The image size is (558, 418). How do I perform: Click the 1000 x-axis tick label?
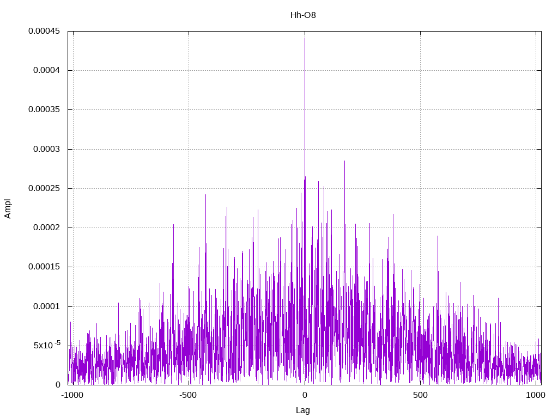click(x=536, y=395)
